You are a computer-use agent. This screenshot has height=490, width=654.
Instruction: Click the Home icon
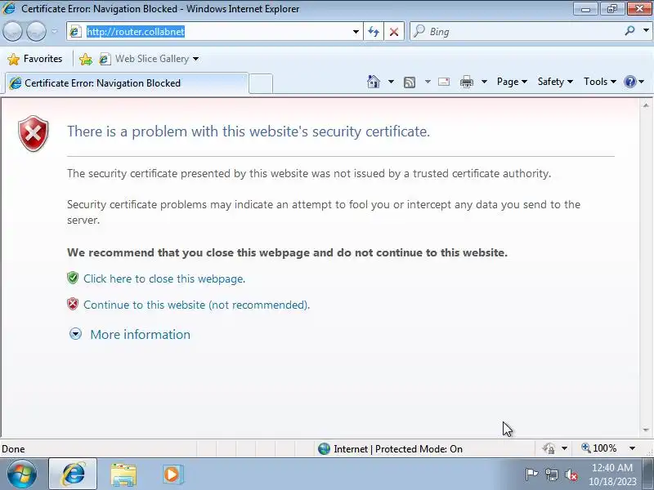click(x=374, y=82)
